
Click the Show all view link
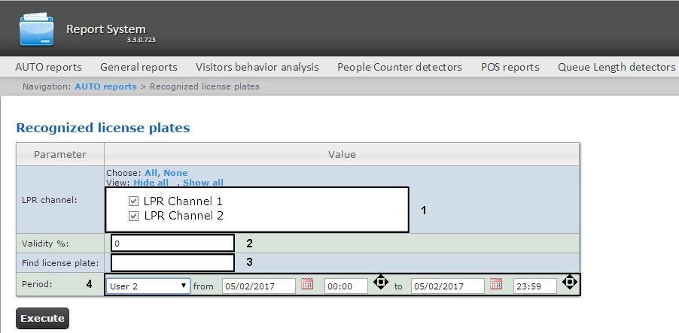tap(203, 183)
